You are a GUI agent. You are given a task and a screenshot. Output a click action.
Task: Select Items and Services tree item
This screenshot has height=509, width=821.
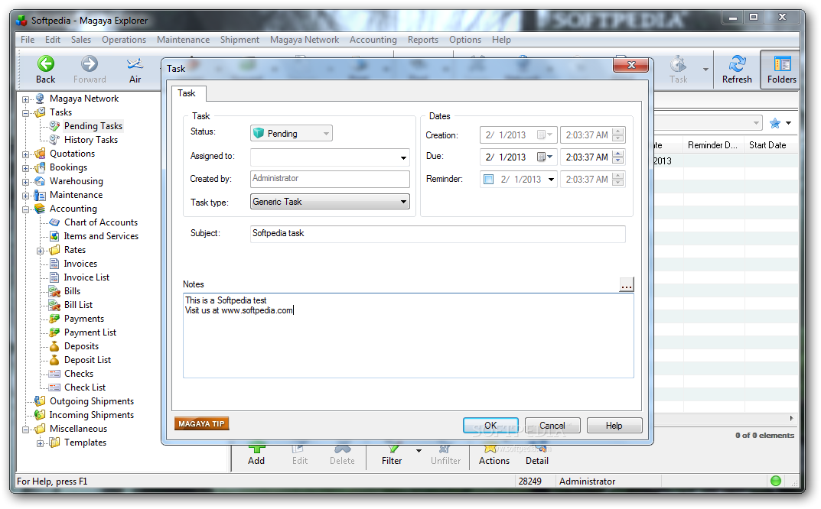coord(101,236)
